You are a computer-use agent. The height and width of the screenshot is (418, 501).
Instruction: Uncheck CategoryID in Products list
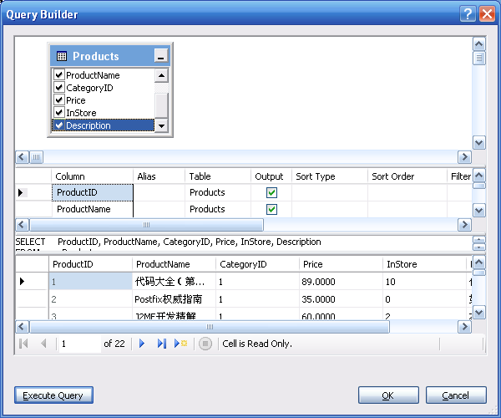pos(58,87)
